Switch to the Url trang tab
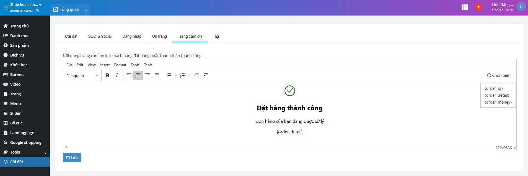The image size is (528, 176). point(159,36)
